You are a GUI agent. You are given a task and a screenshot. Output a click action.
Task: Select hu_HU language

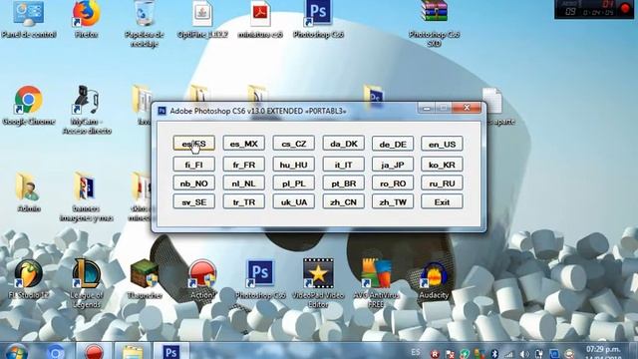coord(294,165)
